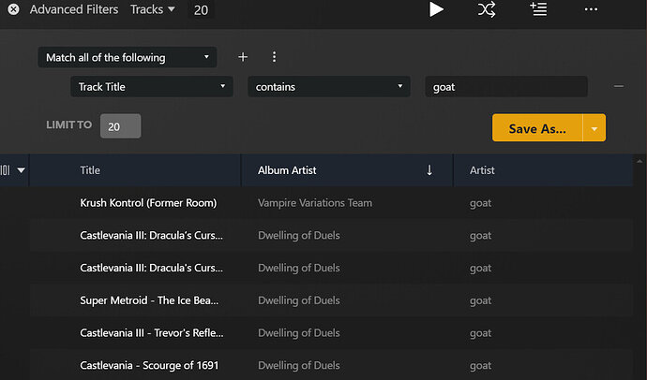Expand the Tracks type dropdown
The width and height of the screenshot is (647, 380).
point(152,10)
